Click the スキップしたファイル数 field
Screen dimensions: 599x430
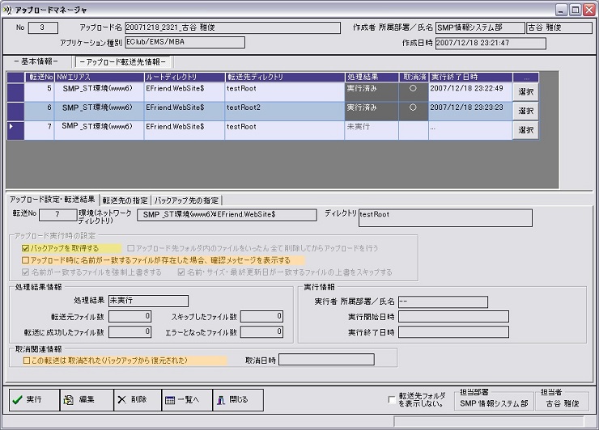click(x=261, y=316)
